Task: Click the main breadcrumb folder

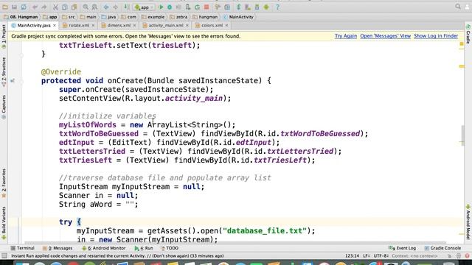Action: click(x=88, y=17)
